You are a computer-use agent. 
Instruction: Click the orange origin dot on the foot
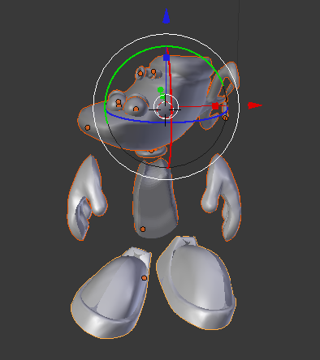145,278
